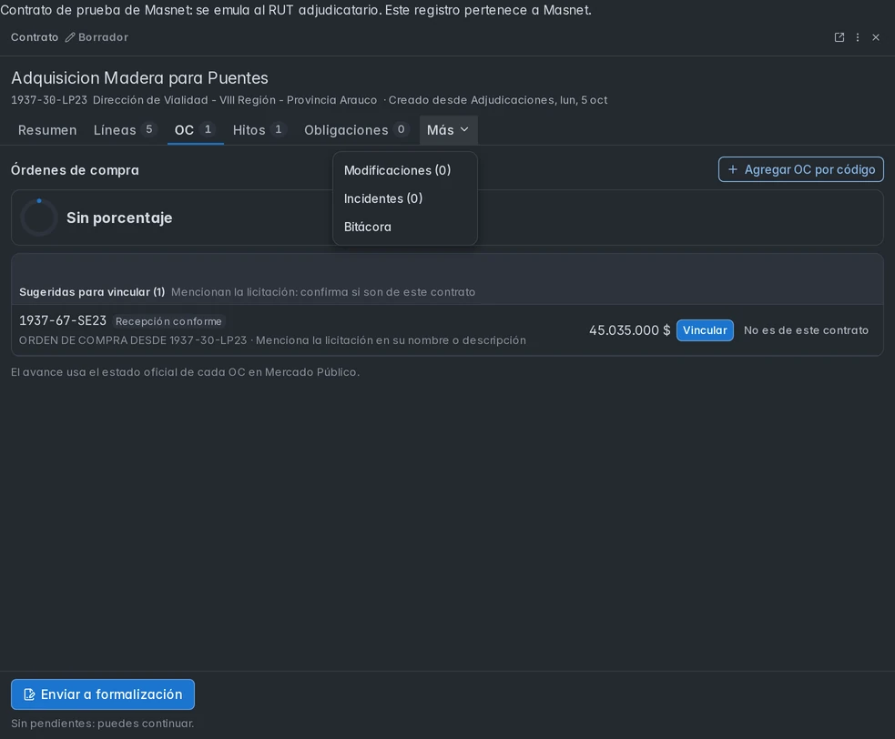Click the ORDEN DE COMPRA DESDE description text
Viewport: 895px width, 739px height.
pyautogui.click(x=272, y=340)
